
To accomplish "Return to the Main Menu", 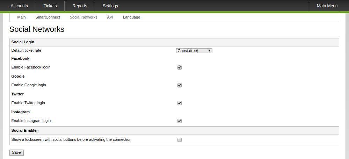I will [x=327, y=6].
